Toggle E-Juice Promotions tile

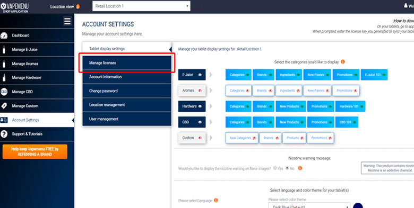pyautogui.click(x=346, y=75)
